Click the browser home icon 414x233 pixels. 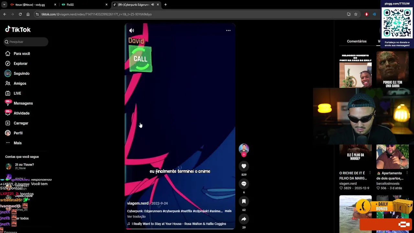point(28,14)
